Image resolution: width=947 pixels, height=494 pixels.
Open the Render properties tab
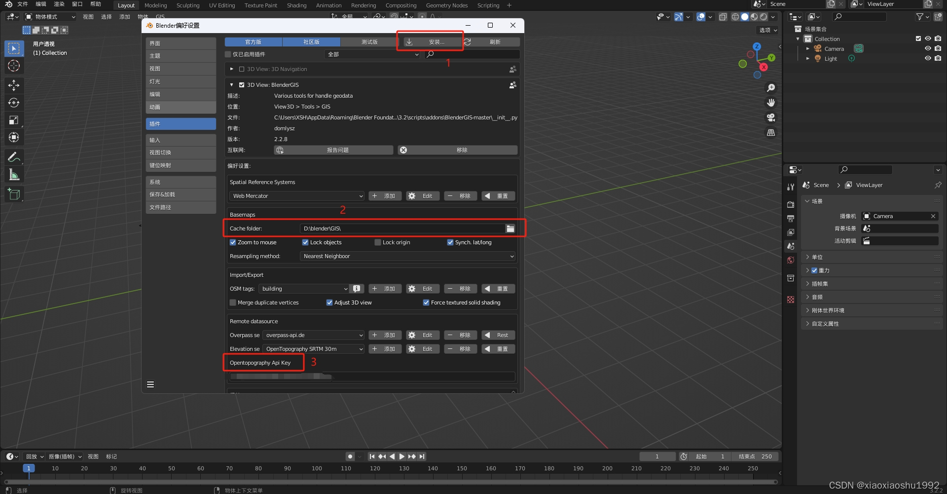tap(791, 204)
